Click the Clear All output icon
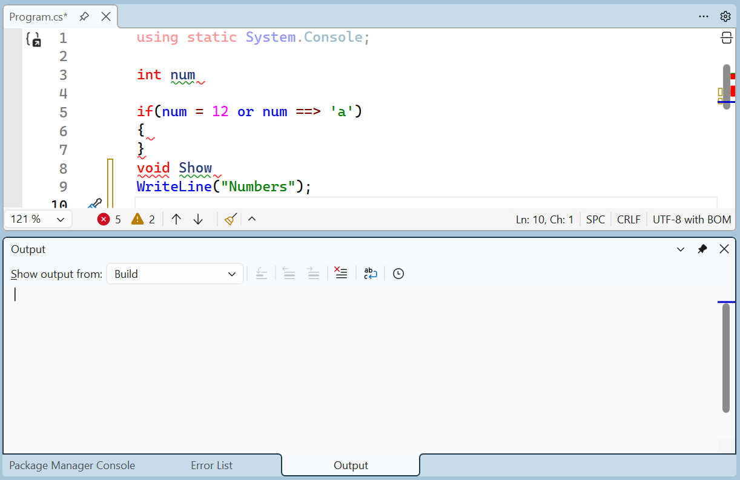Viewport: 740px width, 480px height. pyautogui.click(x=341, y=274)
